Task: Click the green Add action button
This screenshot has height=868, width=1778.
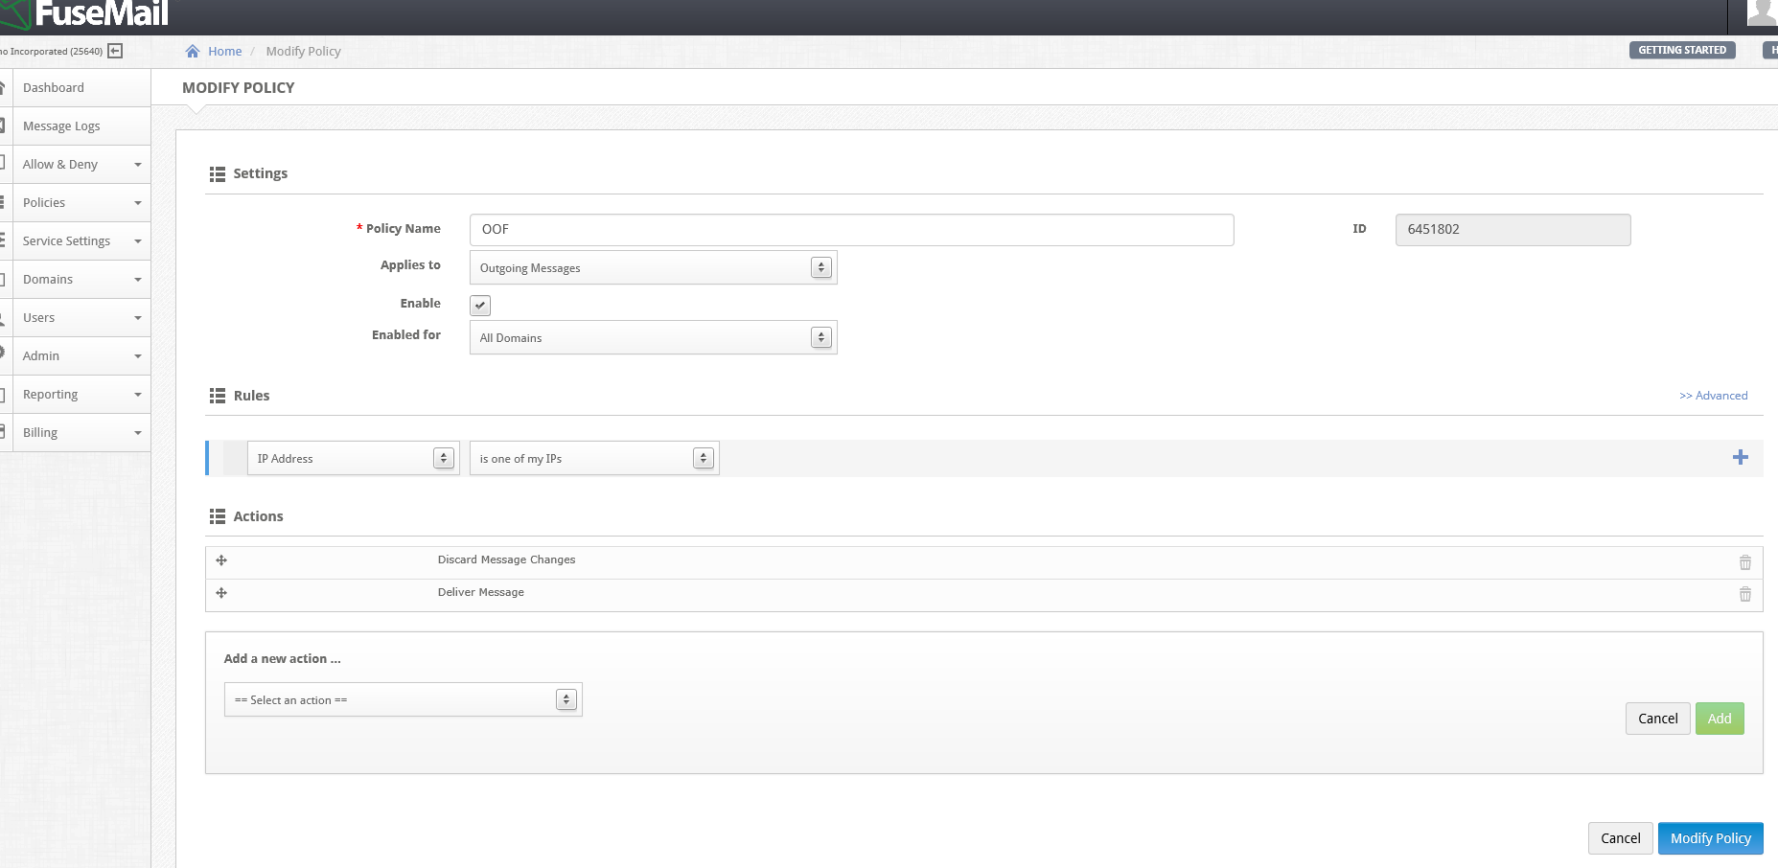Action: point(1719,719)
